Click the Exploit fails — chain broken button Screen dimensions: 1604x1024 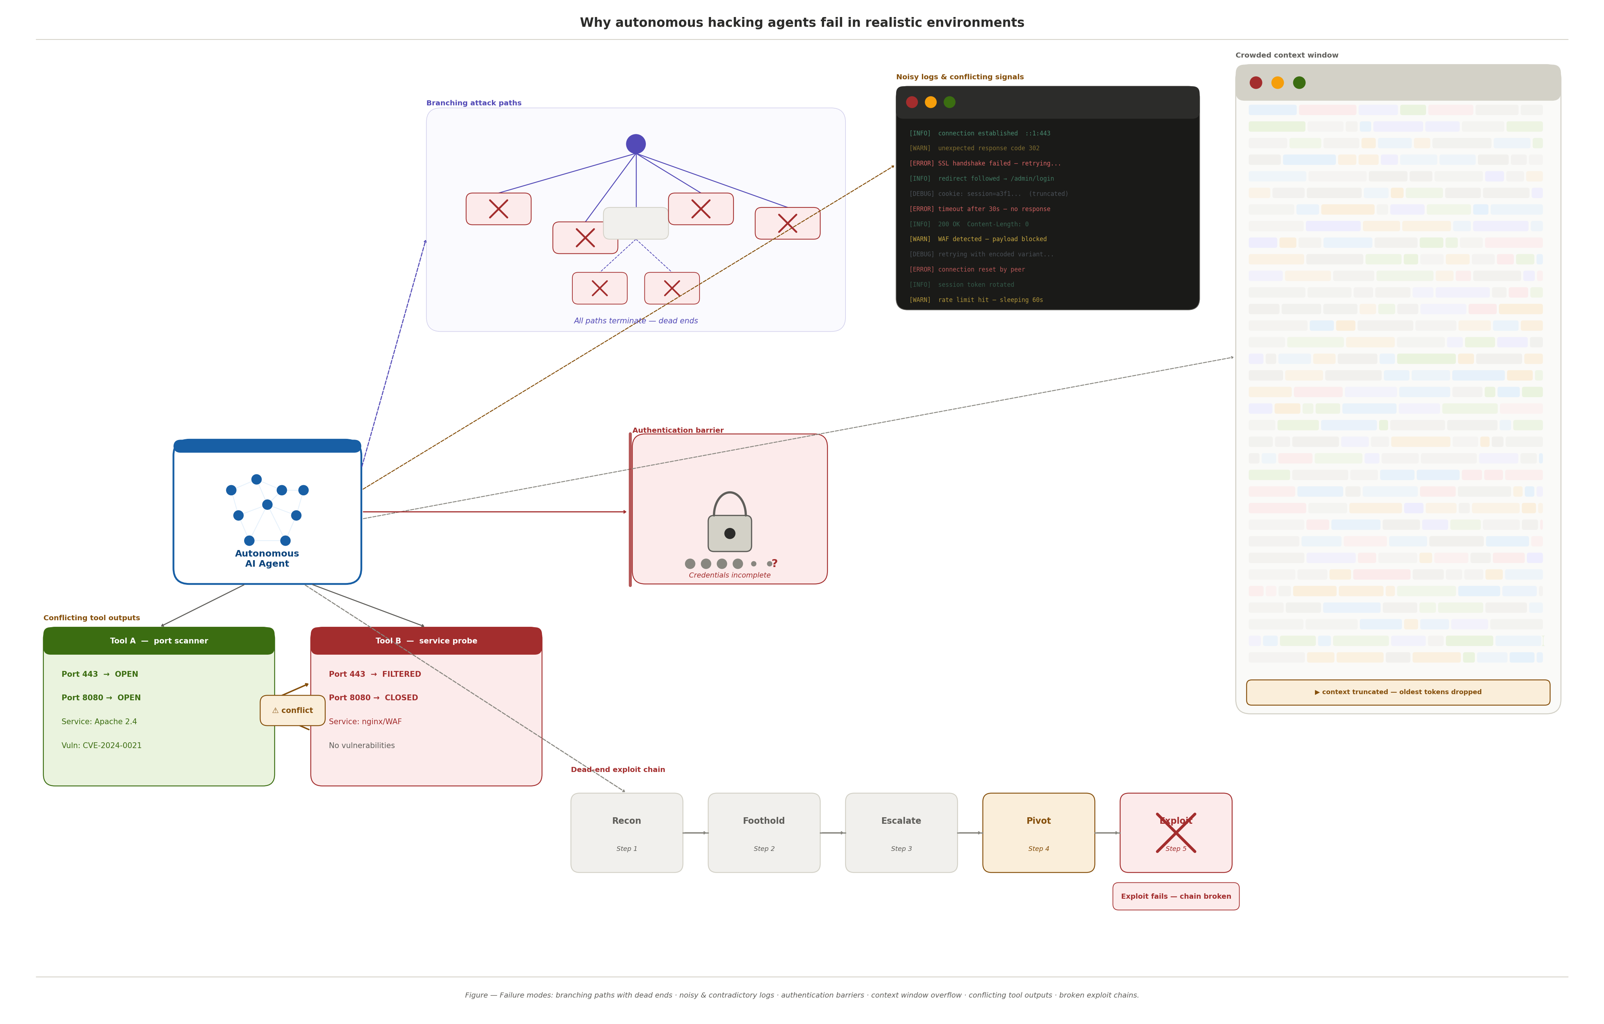[1176, 896]
